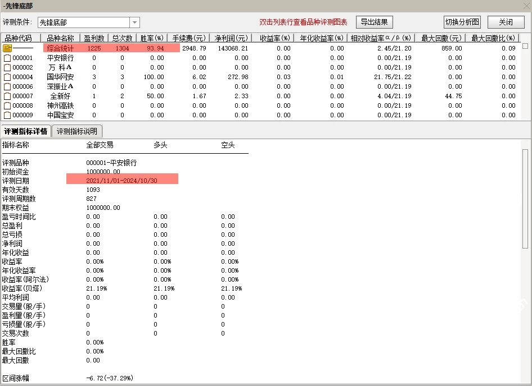Viewport: 532px width, 386px height.
Task: Sort by 相对收益率α/β(%) column header
Action: [x=381, y=38]
